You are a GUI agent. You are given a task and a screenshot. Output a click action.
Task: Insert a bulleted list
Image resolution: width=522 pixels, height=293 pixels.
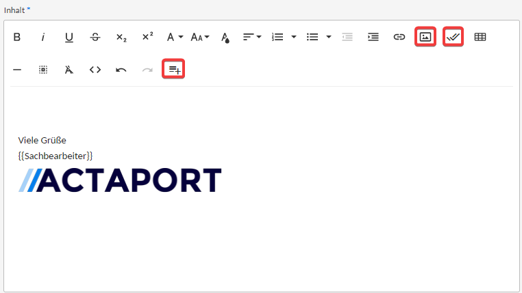(312, 37)
